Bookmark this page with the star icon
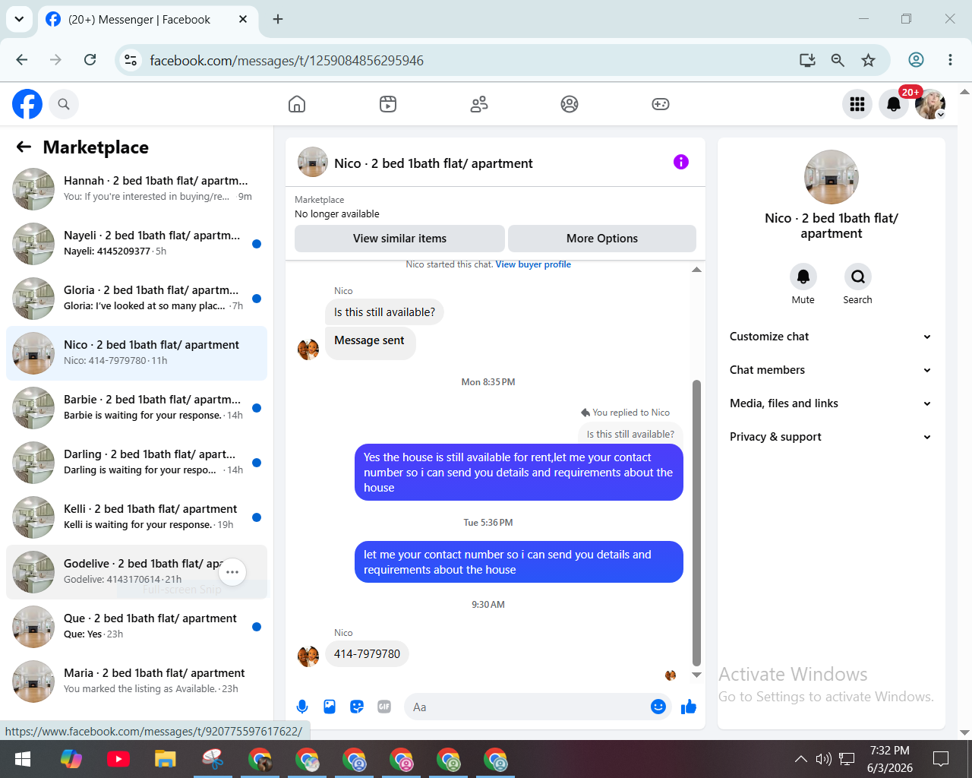The height and width of the screenshot is (778, 972). click(869, 60)
